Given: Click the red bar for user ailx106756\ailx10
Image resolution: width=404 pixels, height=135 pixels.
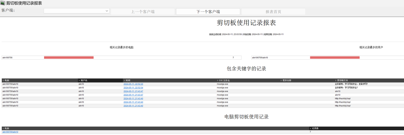Looking at the screenshot, I should click(x=335, y=58).
